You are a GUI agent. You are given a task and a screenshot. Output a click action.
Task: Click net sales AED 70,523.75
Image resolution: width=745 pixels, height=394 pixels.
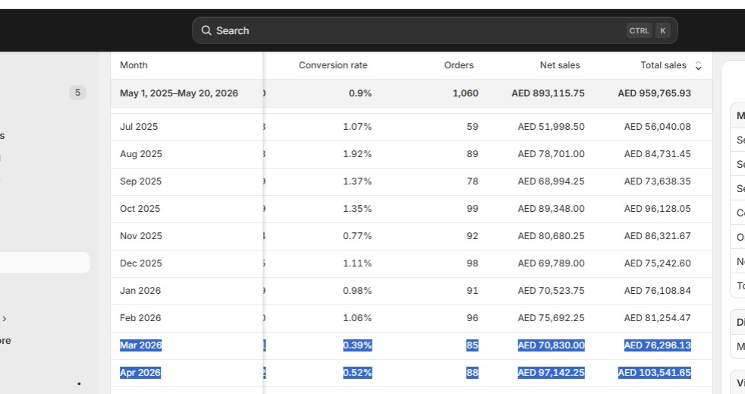[551, 291]
